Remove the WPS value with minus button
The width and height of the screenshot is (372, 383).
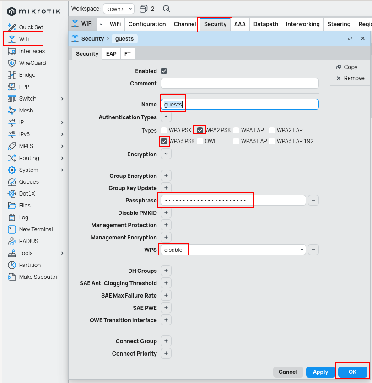coord(313,250)
